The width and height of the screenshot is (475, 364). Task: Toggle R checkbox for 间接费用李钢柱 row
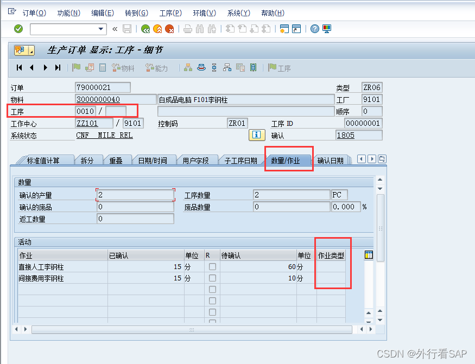(x=213, y=278)
